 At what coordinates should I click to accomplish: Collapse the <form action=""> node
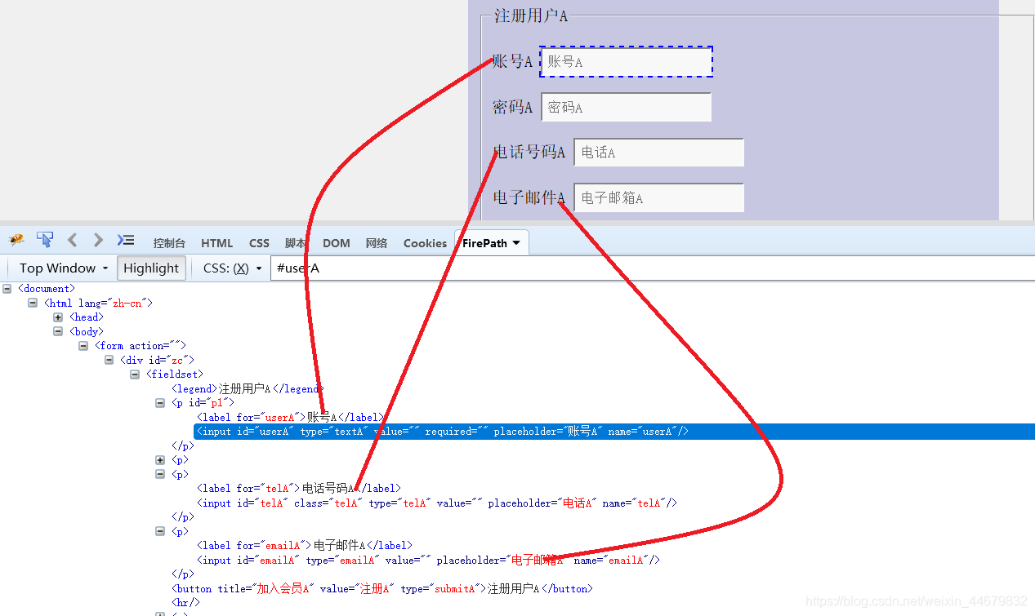click(x=83, y=346)
